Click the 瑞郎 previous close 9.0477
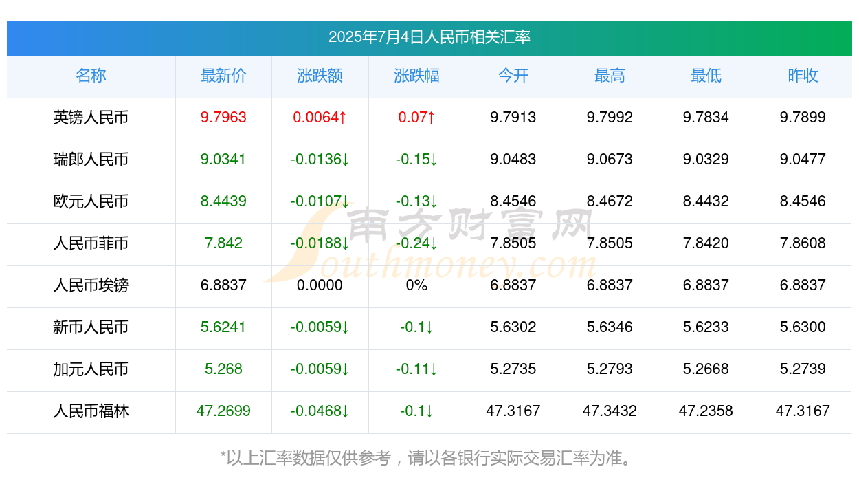This screenshot has width=859, height=480. click(803, 160)
